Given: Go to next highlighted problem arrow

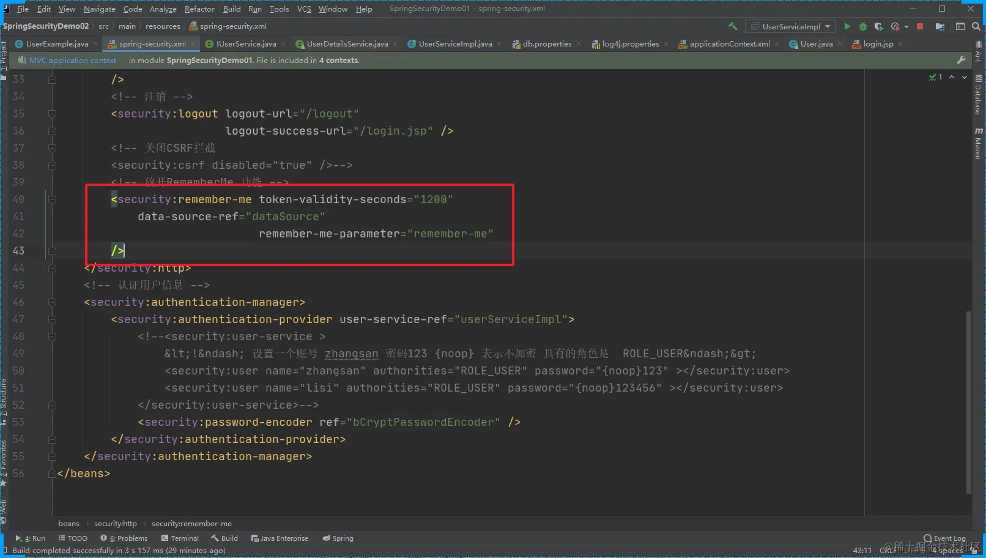Looking at the screenshot, I should point(965,77).
